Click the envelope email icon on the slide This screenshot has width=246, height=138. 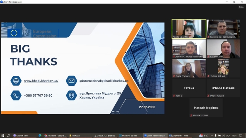coord(71,81)
